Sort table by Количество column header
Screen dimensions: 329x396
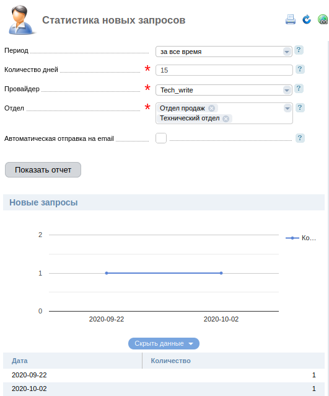point(170,361)
